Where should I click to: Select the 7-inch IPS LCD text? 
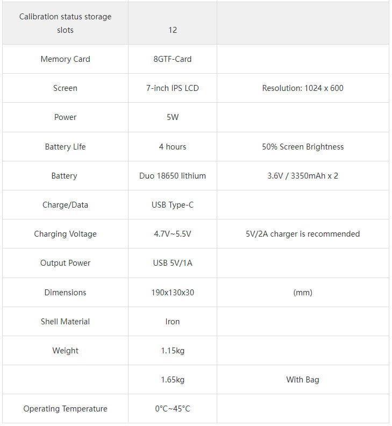point(172,88)
